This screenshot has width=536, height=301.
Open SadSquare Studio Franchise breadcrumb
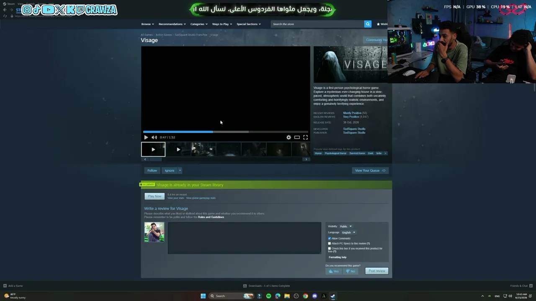pyautogui.click(x=191, y=35)
